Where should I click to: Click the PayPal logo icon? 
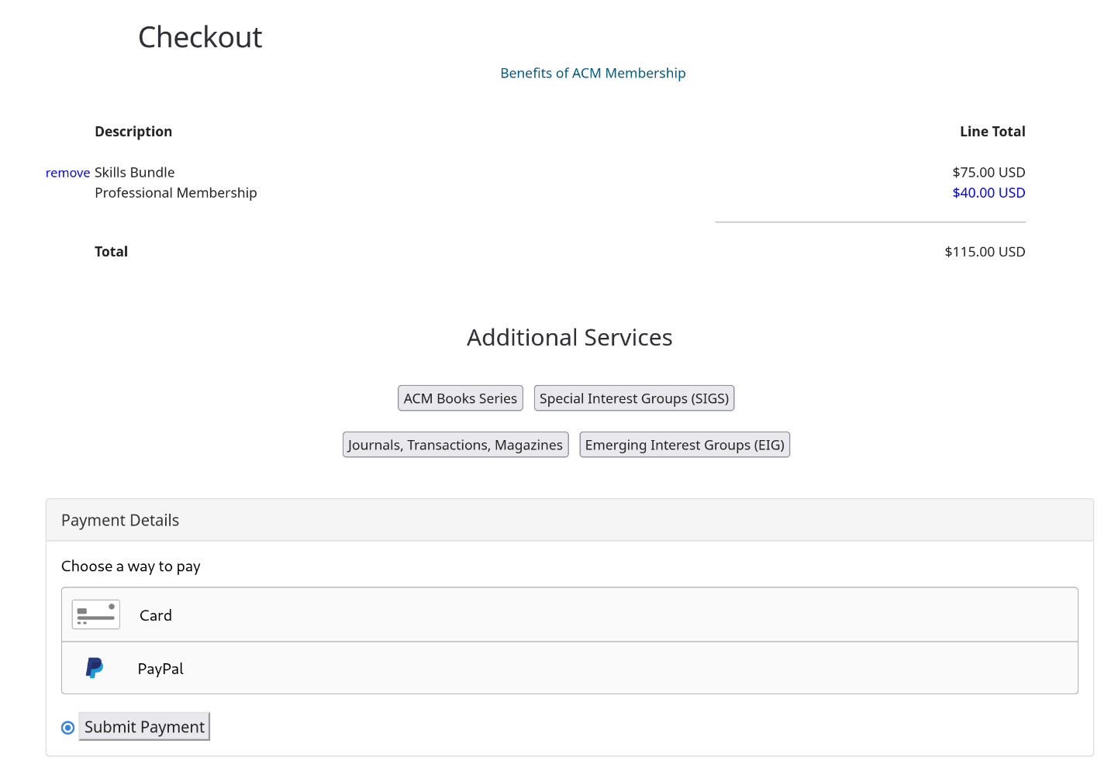point(95,668)
